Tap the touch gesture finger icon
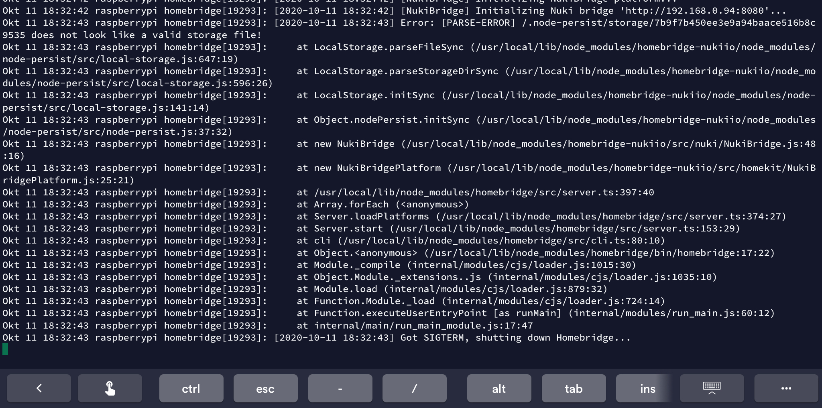The height and width of the screenshot is (408, 822). (x=110, y=388)
